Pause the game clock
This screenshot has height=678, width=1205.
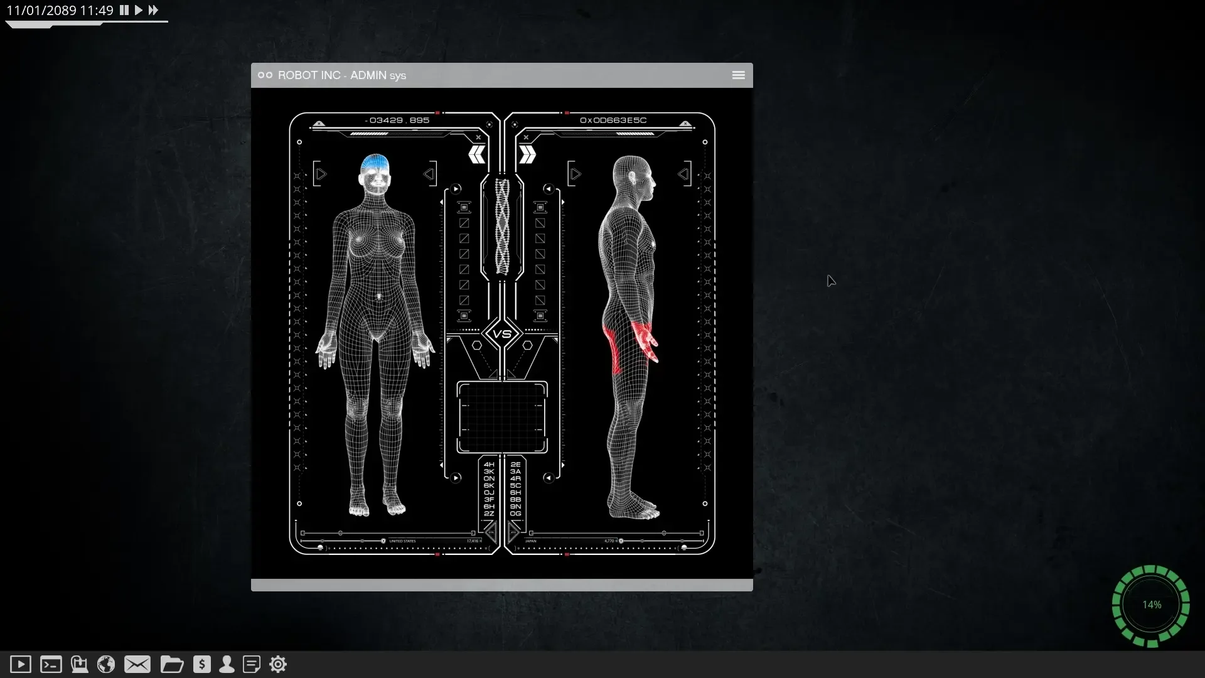124,10
